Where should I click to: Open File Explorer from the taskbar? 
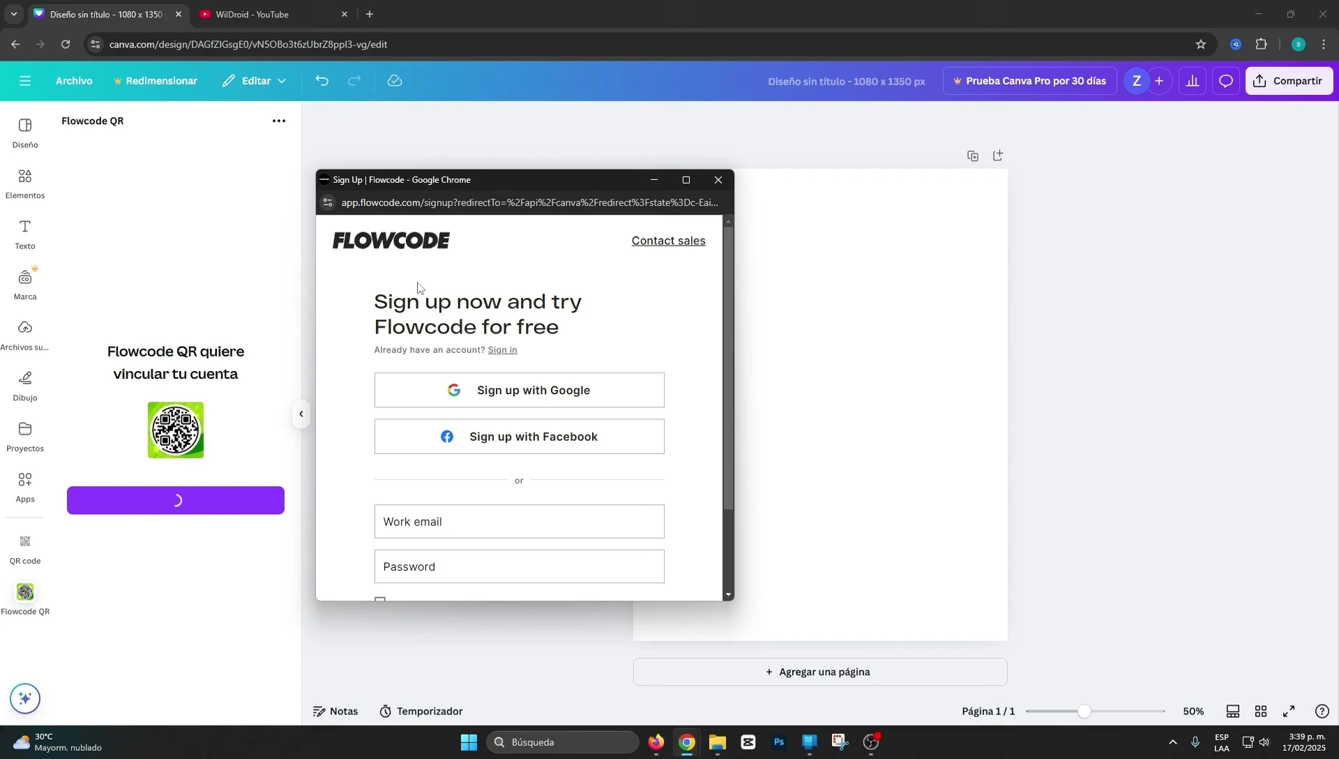(718, 742)
